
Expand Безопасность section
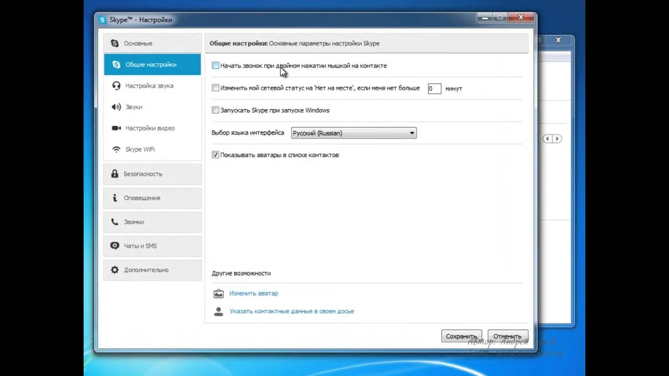click(152, 174)
